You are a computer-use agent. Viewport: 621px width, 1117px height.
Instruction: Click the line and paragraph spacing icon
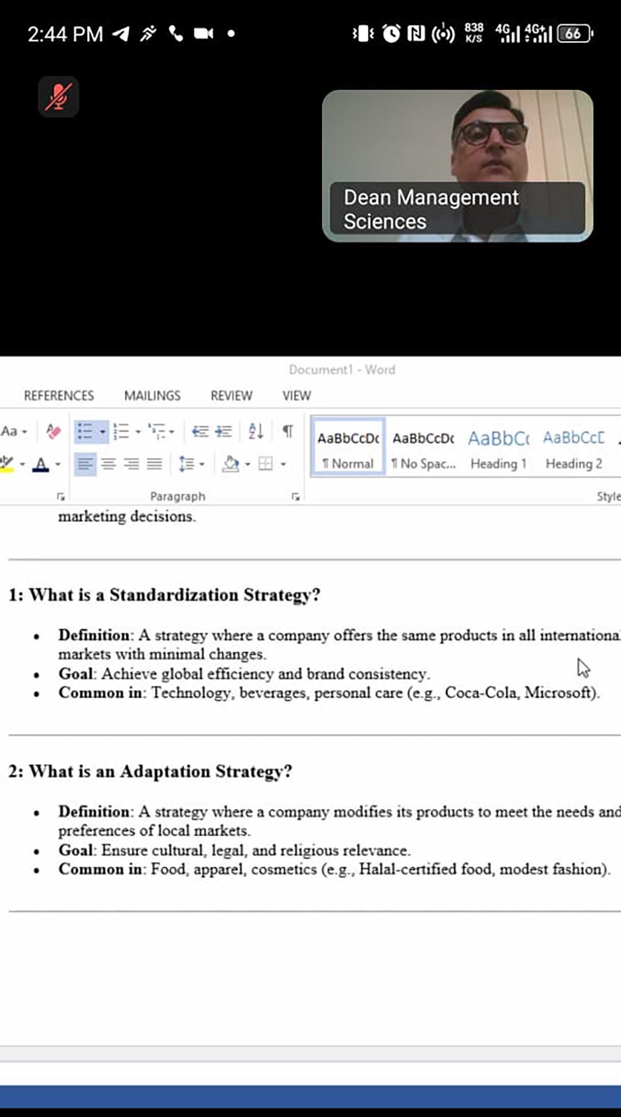point(186,464)
